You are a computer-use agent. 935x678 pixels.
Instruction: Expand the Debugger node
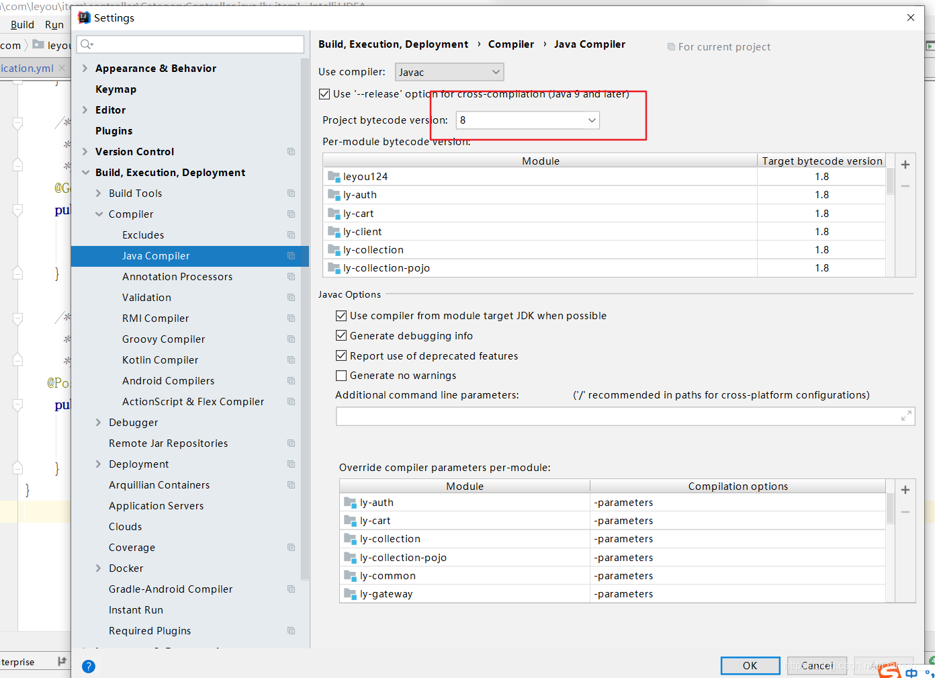(99, 423)
